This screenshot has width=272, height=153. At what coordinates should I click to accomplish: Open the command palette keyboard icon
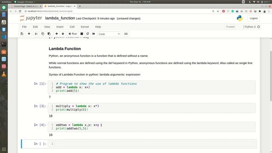[x=126, y=34]
